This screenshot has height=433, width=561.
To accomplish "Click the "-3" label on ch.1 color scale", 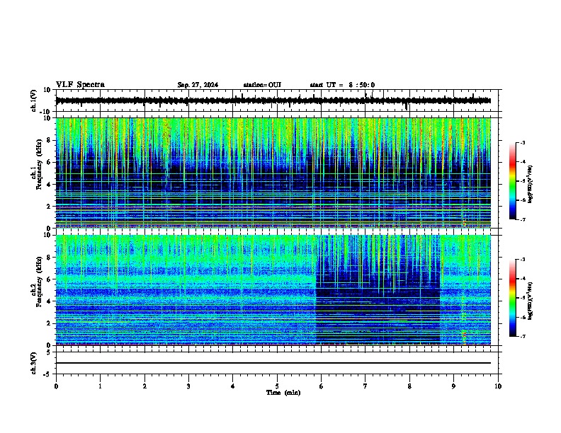I will point(522,142).
